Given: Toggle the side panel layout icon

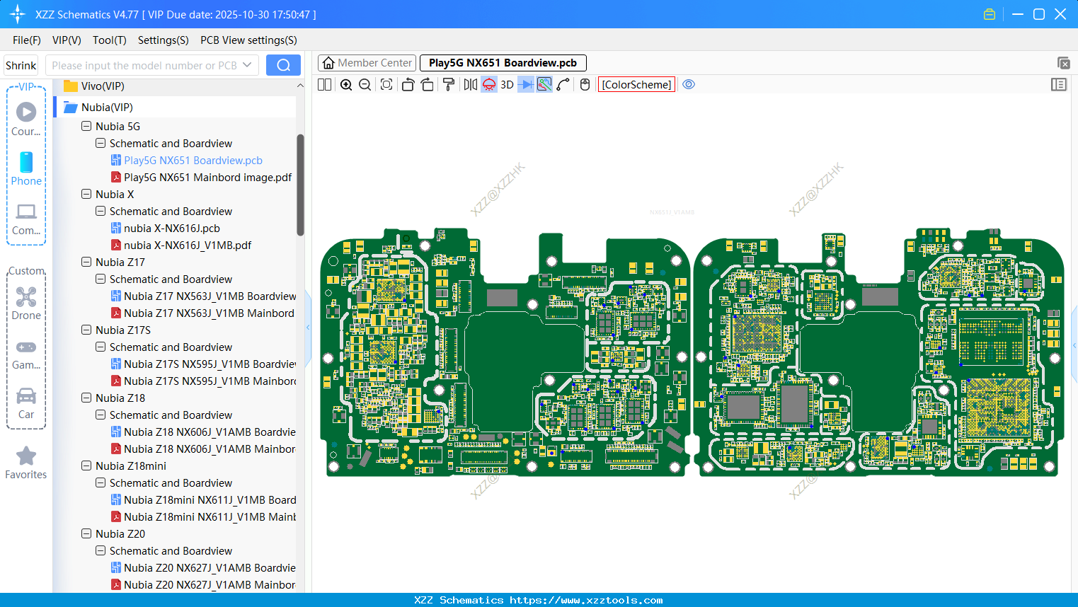Looking at the screenshot, I should (x=1059, y=84).
